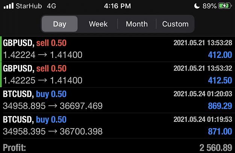Tap the 89% battery percentage
This screenshot has height=153, width=235.
pyautogui.click(x=209, y=6)
